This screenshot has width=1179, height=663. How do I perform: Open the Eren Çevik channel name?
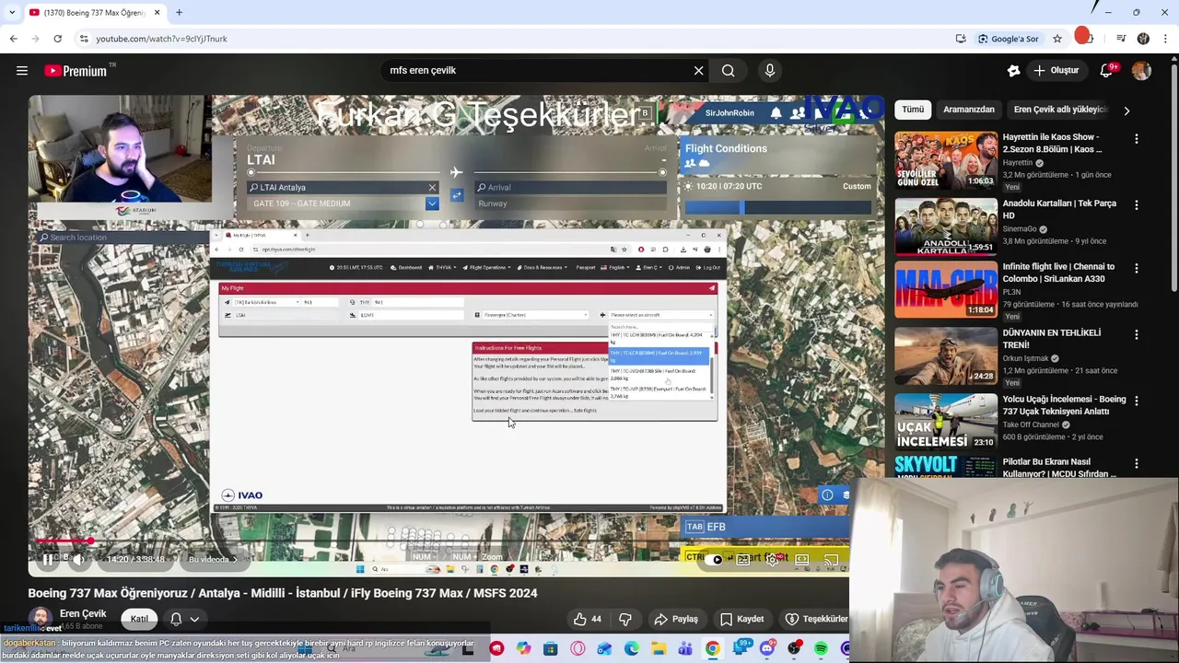pos(83,613)
